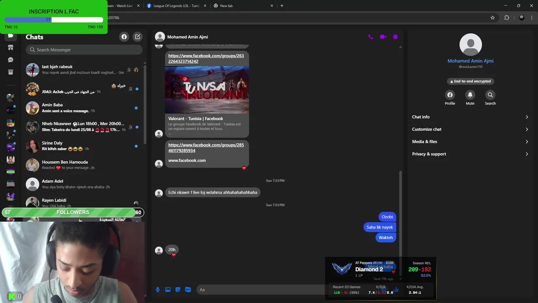Open Valorant - Tunisia | Facebook preview title
538x303 pixels.
pos(195,119)
